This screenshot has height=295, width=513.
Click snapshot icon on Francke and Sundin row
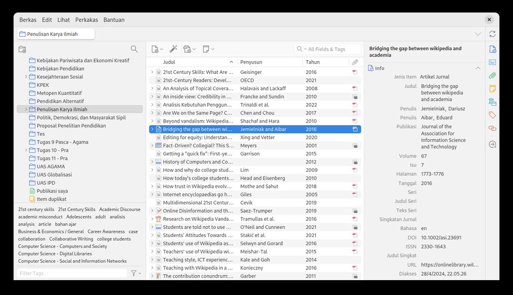(355, 97)
